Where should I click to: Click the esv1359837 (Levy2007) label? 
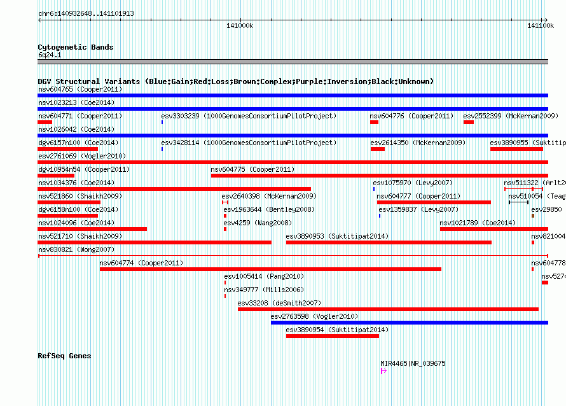pos(418,209)
